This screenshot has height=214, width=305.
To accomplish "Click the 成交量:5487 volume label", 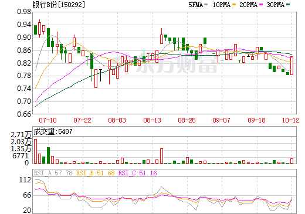I will pos(53,131).
